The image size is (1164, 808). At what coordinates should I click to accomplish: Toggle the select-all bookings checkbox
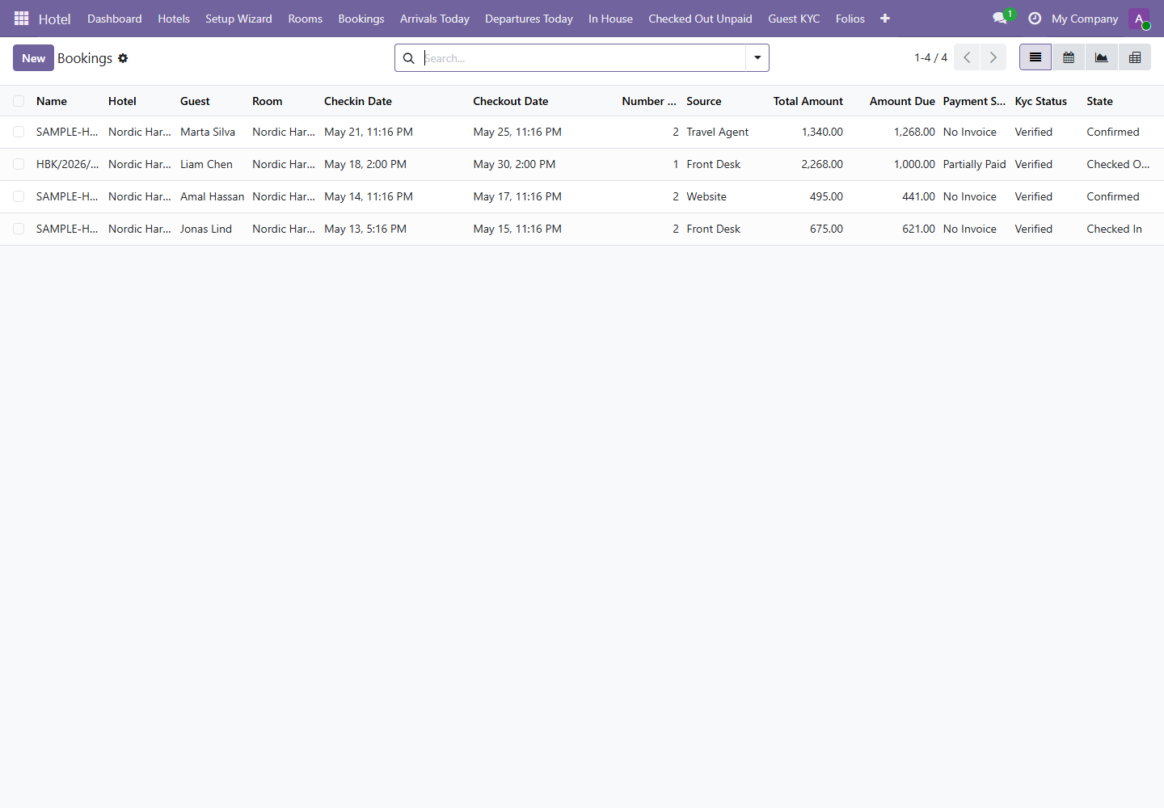19,101
